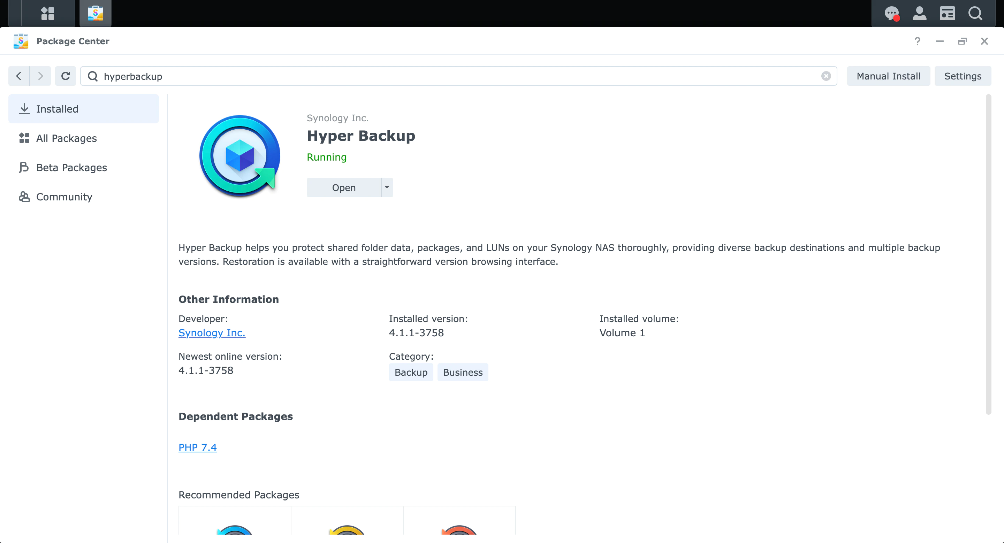Click Volume 1 installed volume value
This screenshot has height=543, width=1004.
click(x=622, y=332)
